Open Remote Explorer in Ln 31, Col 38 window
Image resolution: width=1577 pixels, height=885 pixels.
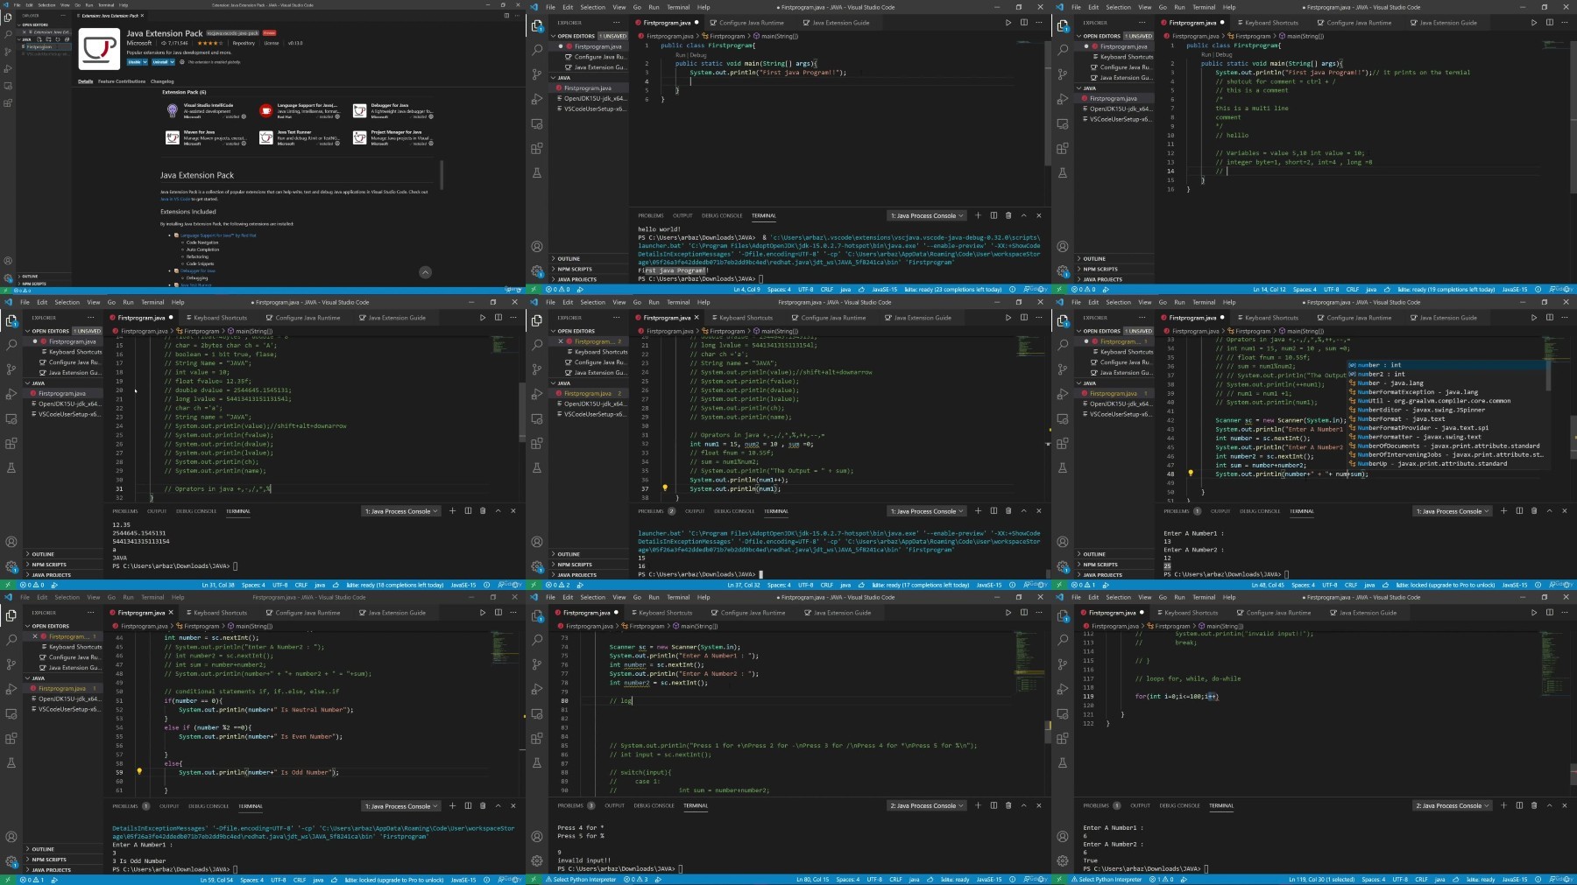[x=11, y=418]
